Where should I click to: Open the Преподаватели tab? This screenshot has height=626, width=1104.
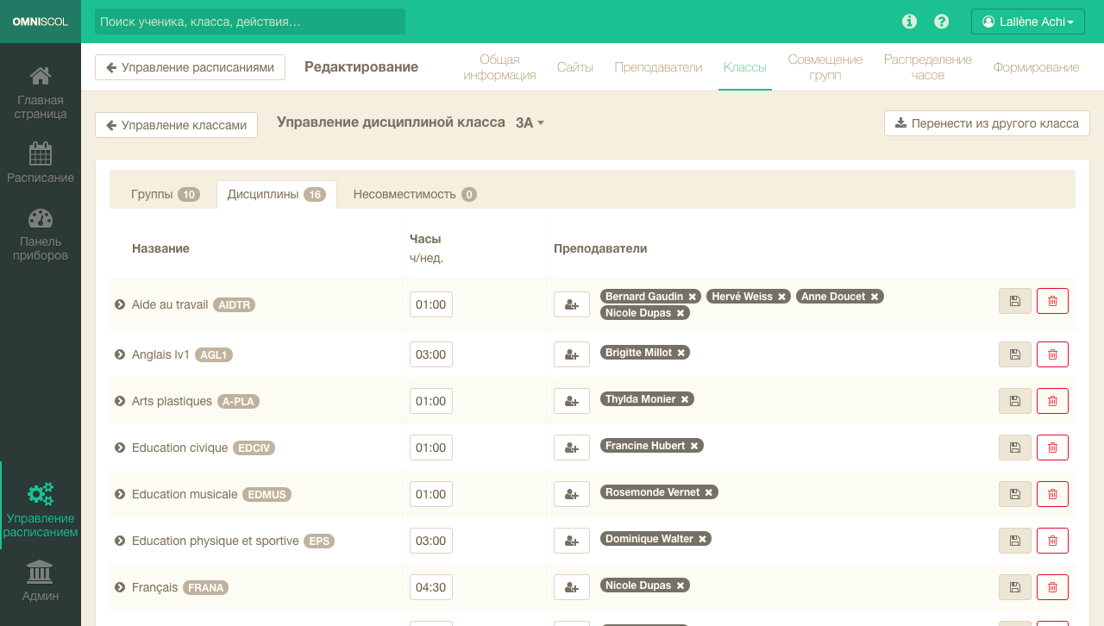[658, 67]
